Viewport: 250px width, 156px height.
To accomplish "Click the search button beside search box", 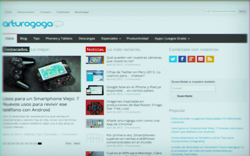I will (242, 11).
